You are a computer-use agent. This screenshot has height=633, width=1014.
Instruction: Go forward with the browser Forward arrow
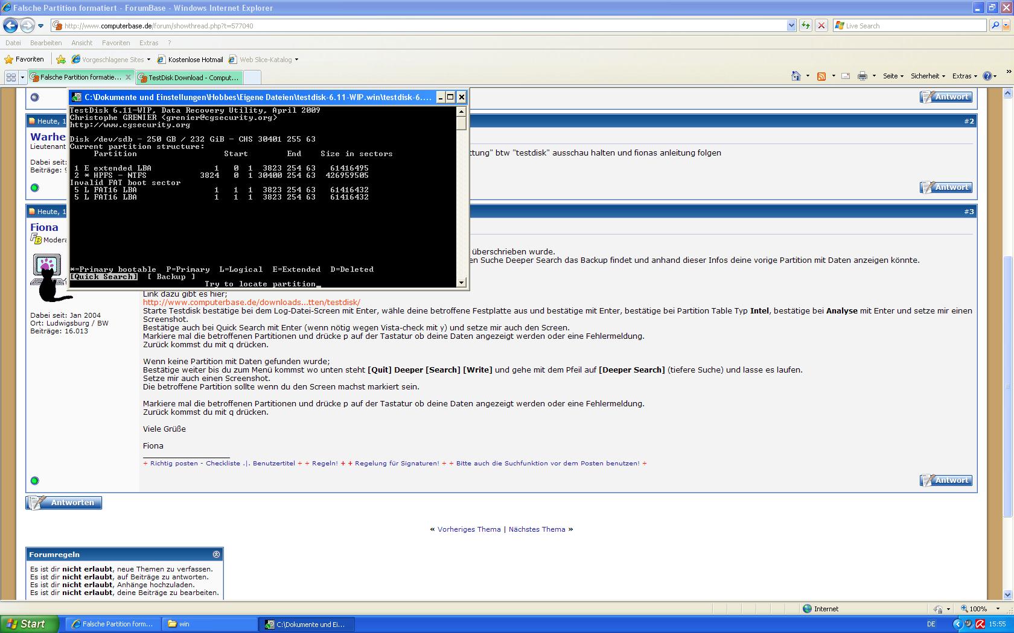tap(27, 25)
